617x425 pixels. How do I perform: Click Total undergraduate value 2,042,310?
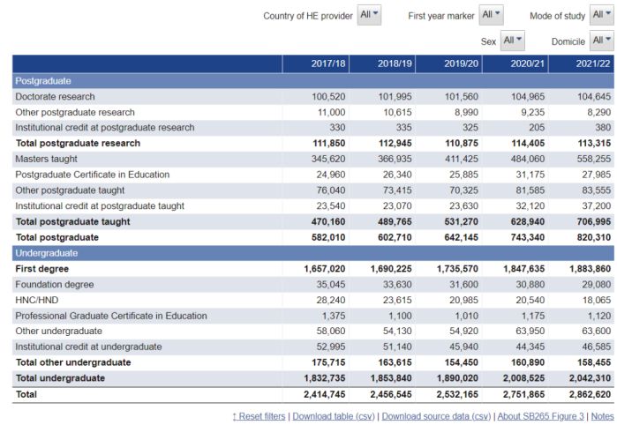point(591,378)
